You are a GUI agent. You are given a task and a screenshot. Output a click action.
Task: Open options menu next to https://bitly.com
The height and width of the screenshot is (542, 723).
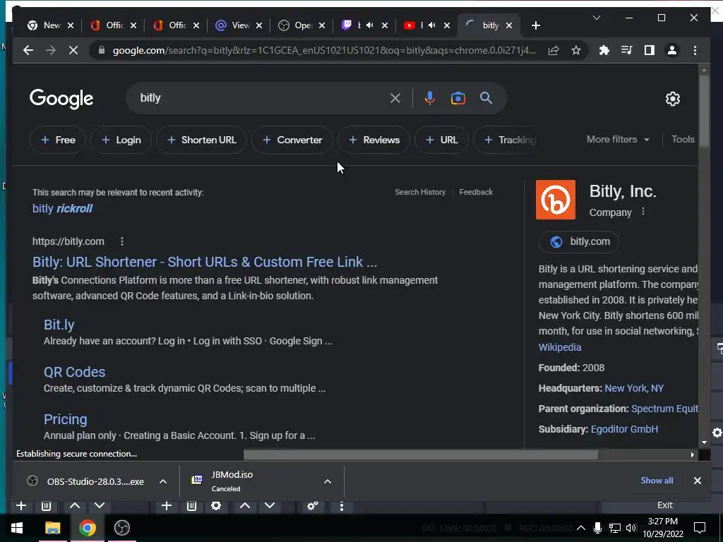pyautogui.click(x=121, y=241)
